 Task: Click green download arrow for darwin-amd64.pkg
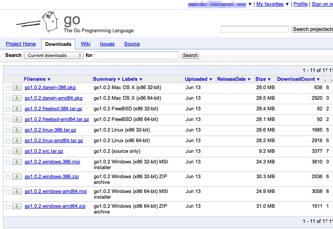click(17, 98)
